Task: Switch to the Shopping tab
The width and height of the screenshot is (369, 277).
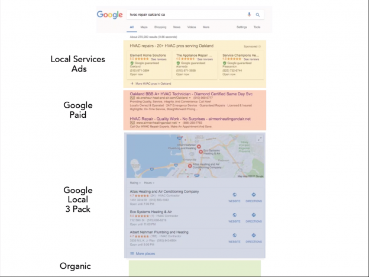Action: [160, 27]
